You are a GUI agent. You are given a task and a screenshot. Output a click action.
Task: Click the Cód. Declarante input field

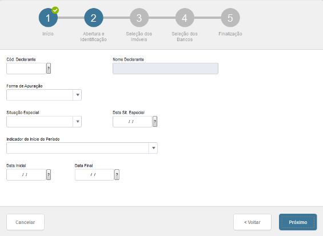26,69
